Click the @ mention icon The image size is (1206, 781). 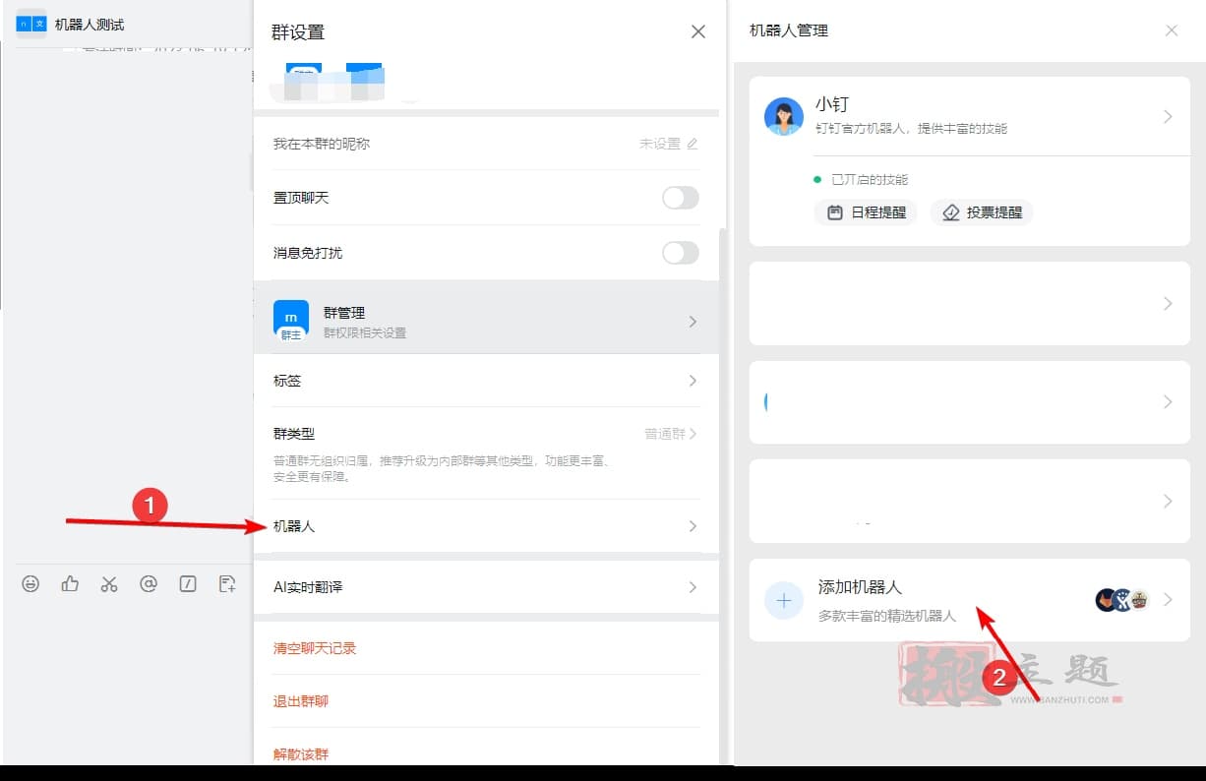coord(149,584)
